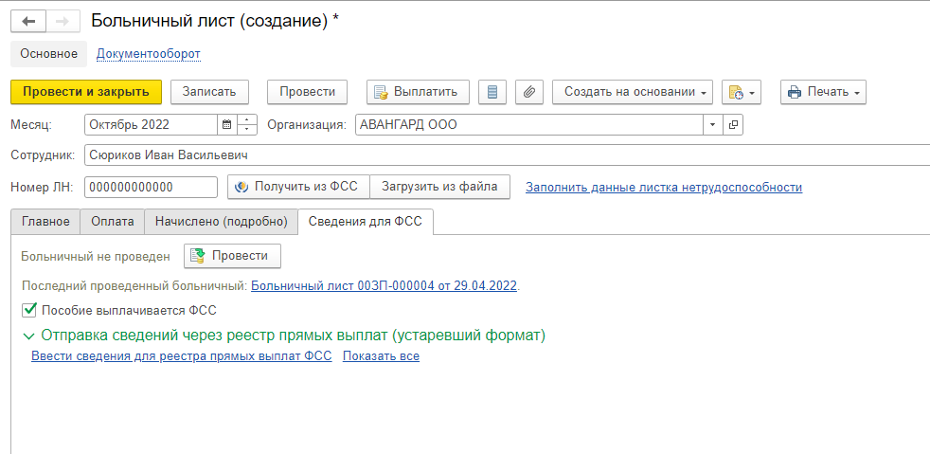Image resolution: width=930 pixels, height=454 pixels.
Task: Open the Печать dropdown menu
Action: 822,92
